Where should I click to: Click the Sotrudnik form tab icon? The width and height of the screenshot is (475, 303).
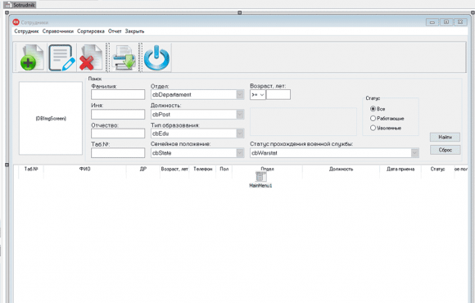click(8, 5)
